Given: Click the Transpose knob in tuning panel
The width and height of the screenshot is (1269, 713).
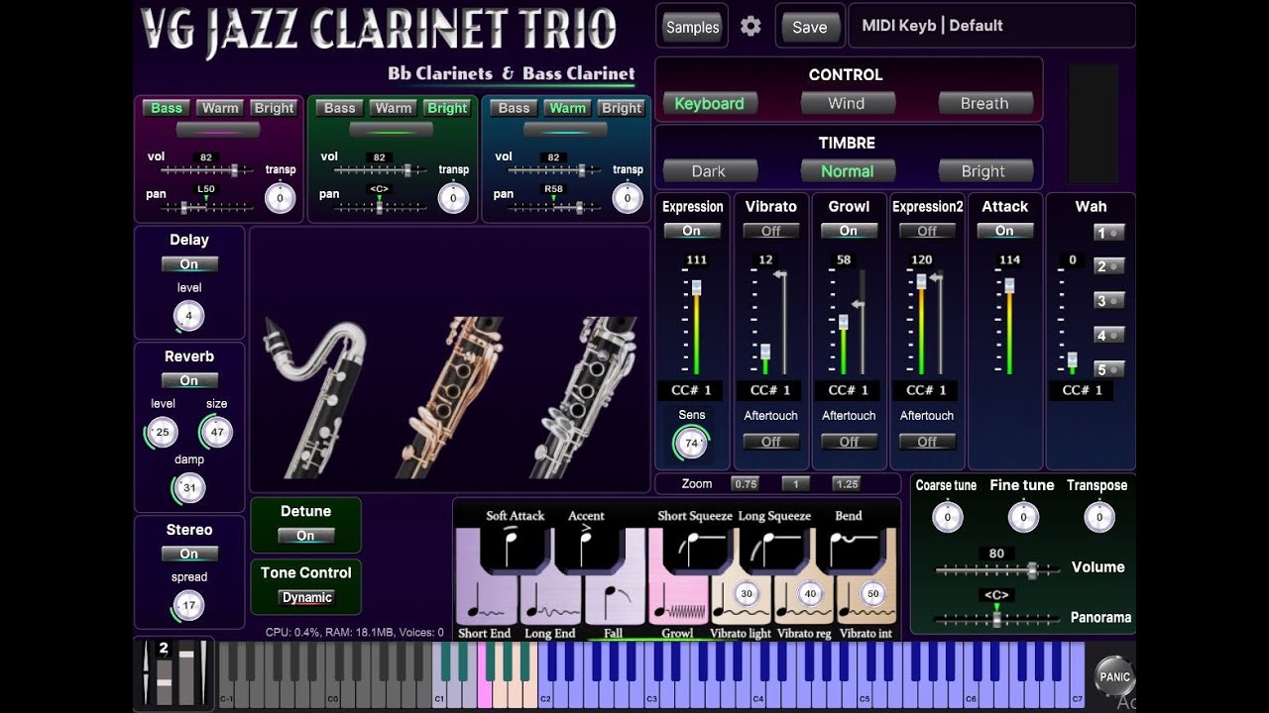Looking at the screenshot, I should [x=1098, y=517].
